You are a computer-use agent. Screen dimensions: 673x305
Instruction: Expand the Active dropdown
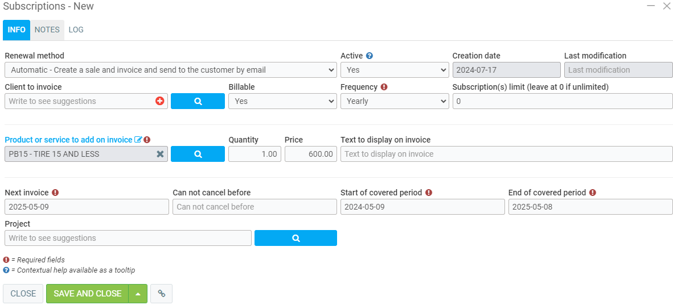point(394,70)
